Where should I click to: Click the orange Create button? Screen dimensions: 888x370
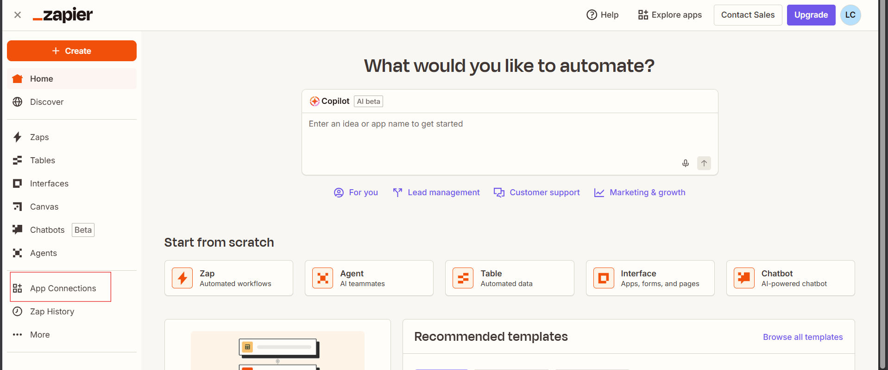[x=72, y=51]
